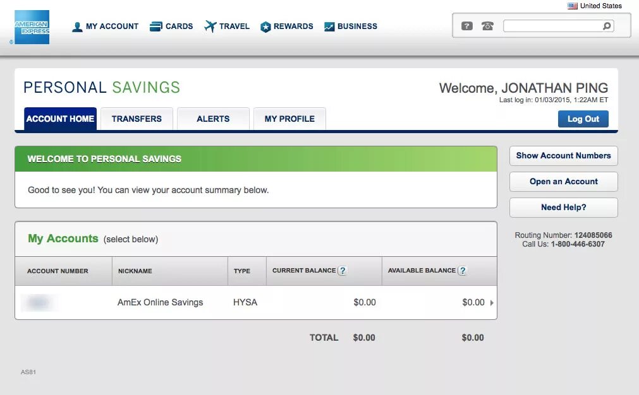Click the United States flag icon
The width and height of the screenshot is (639, 395).
[573, 6]
